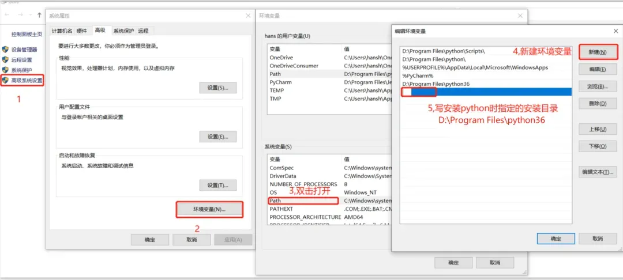Select OS system variable row
The image size is (623, 280).
(329, 192)
